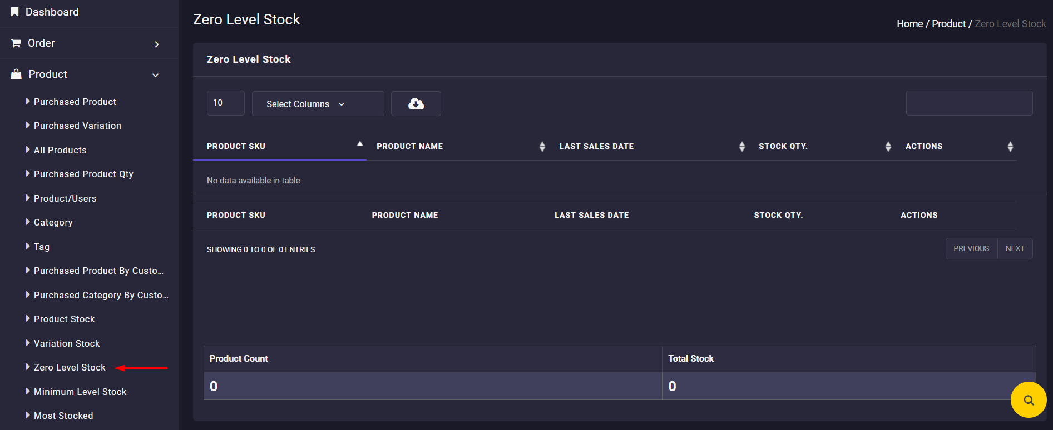Toggle Product SKU ascending sort arrow
1053x430 pixels.
pos(360,144)
